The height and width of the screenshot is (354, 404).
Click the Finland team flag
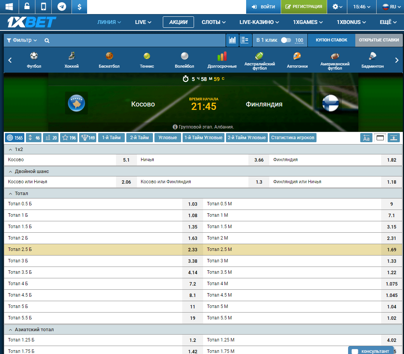point(331,103)
